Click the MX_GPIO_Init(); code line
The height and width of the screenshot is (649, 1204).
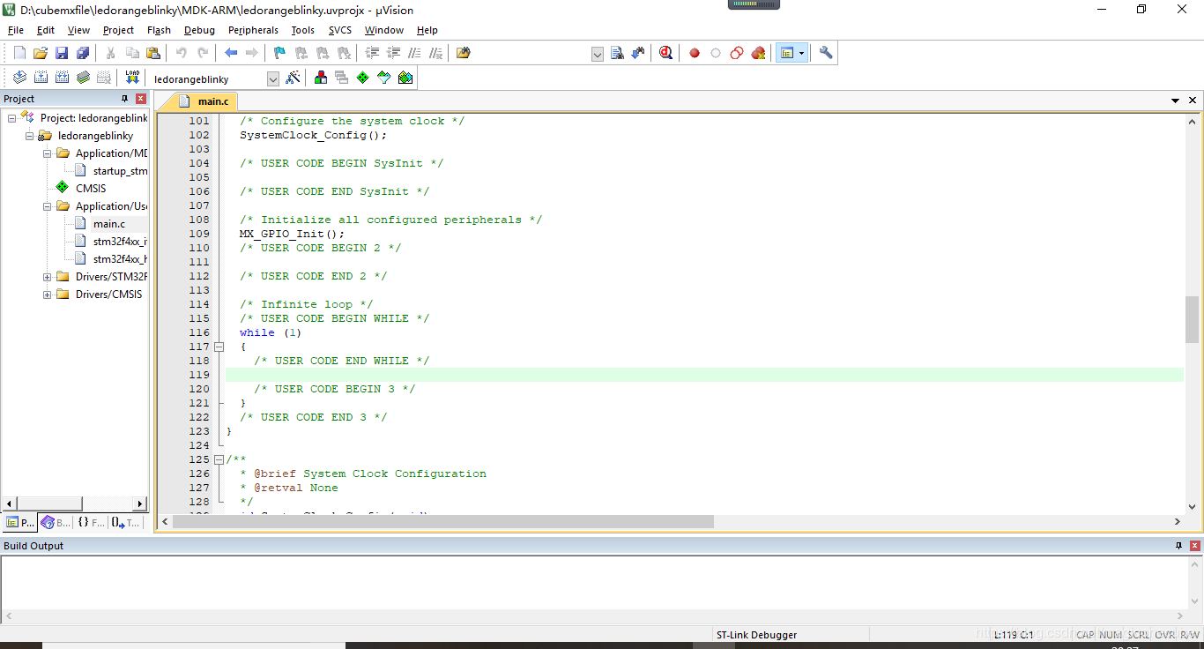[292, 234]
